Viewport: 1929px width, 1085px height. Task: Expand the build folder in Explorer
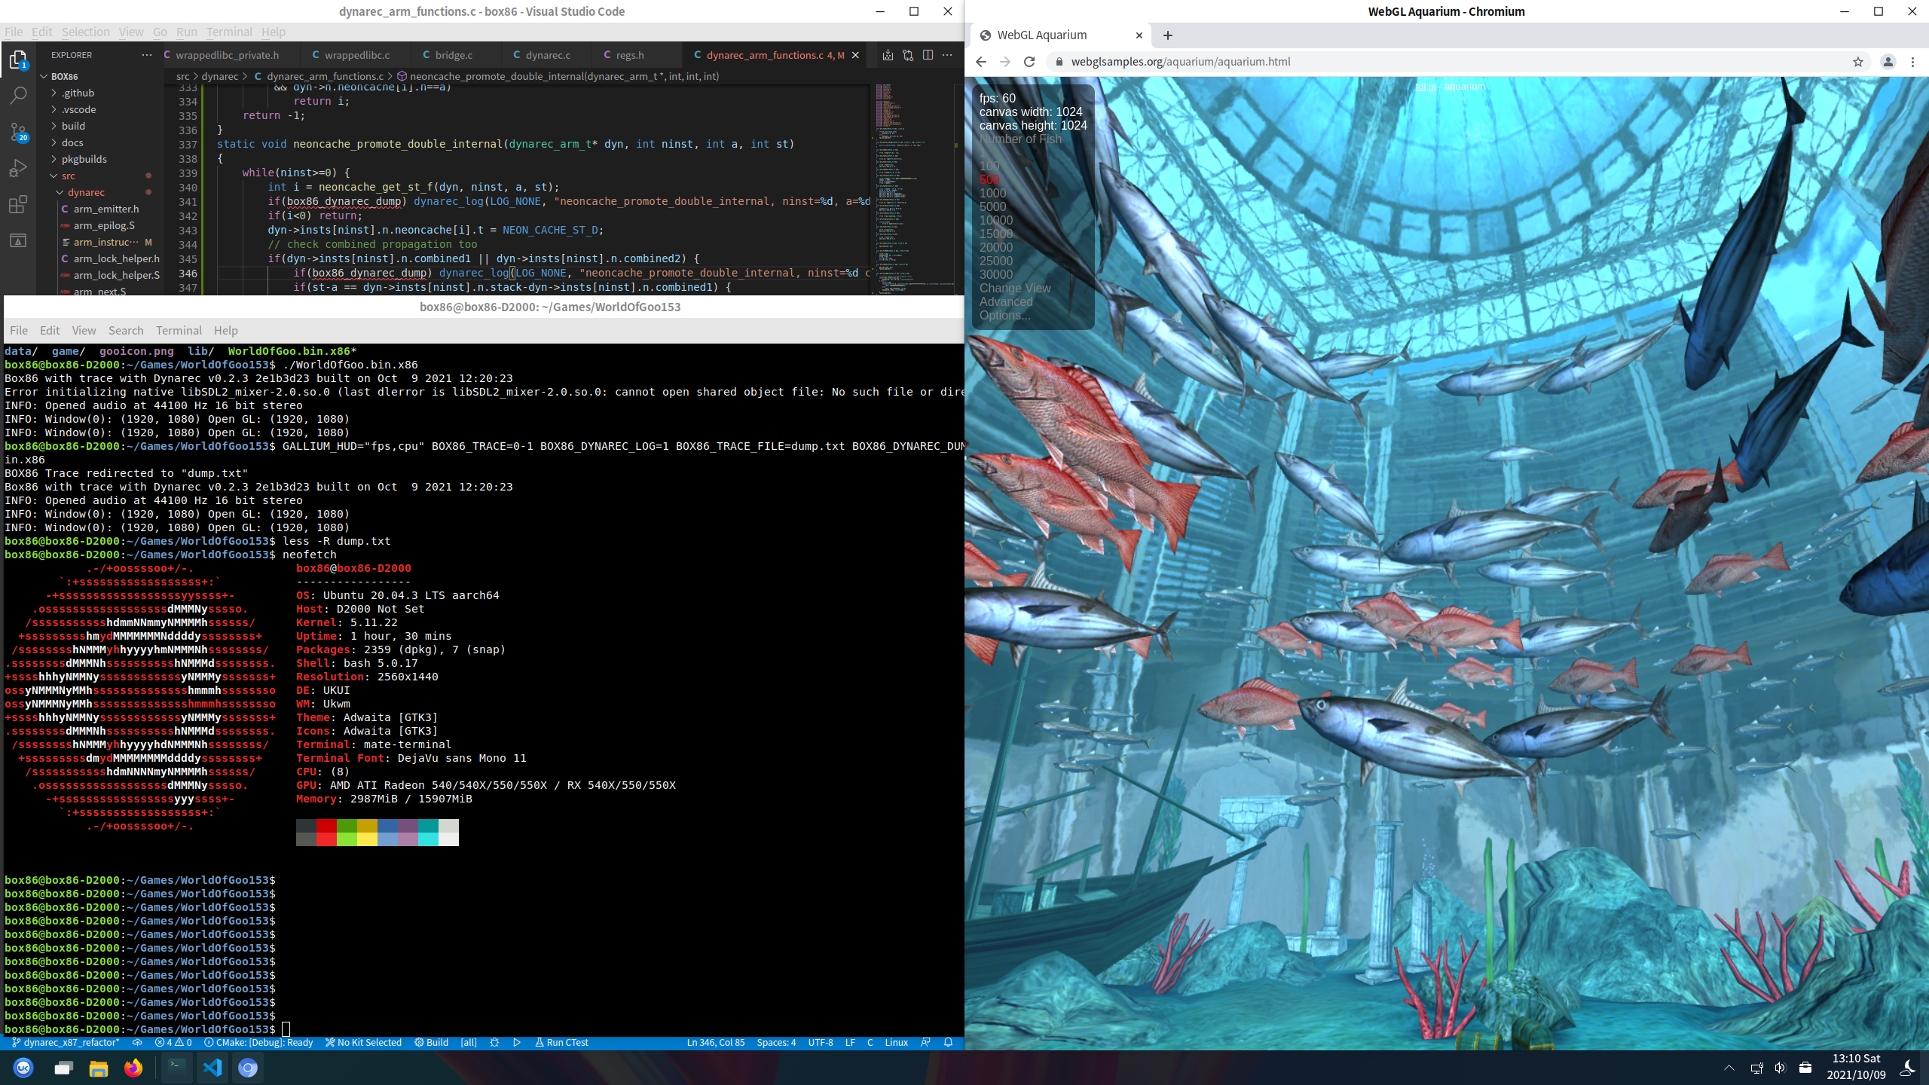(x=73, y=126)
